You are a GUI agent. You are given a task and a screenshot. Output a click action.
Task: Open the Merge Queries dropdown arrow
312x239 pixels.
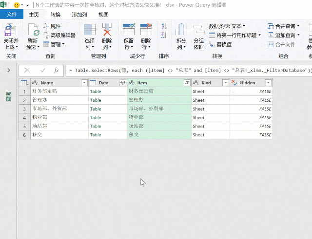tap(298, 26)
